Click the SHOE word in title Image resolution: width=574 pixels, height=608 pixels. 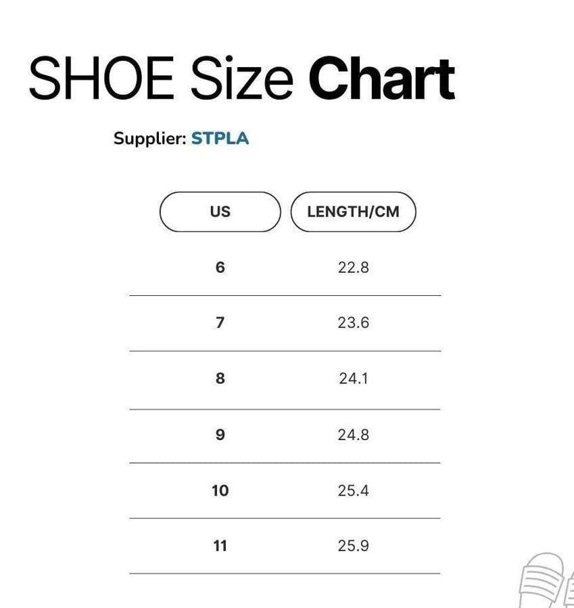pyautogui.click(x=101, y=80)
